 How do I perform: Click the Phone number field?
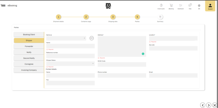tap(122, 75)
